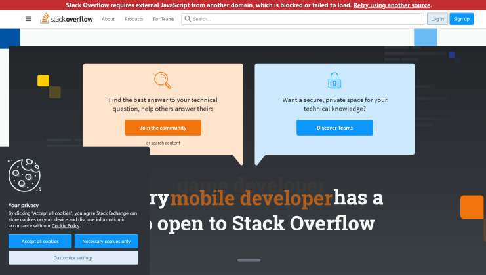
Task: Open the hamburger navigation menu
Action: 28,19
